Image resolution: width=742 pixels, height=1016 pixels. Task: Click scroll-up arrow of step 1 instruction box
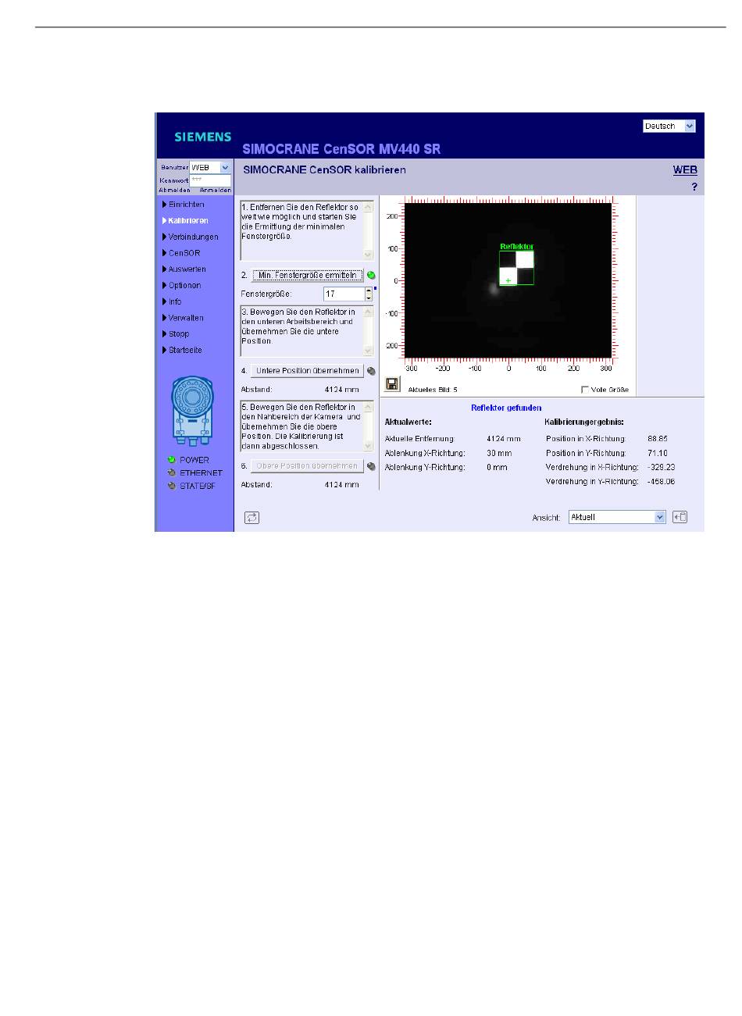tap(369, 207)
